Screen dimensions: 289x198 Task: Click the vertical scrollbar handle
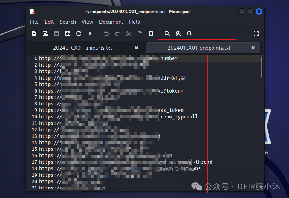[x=262, y=68]
